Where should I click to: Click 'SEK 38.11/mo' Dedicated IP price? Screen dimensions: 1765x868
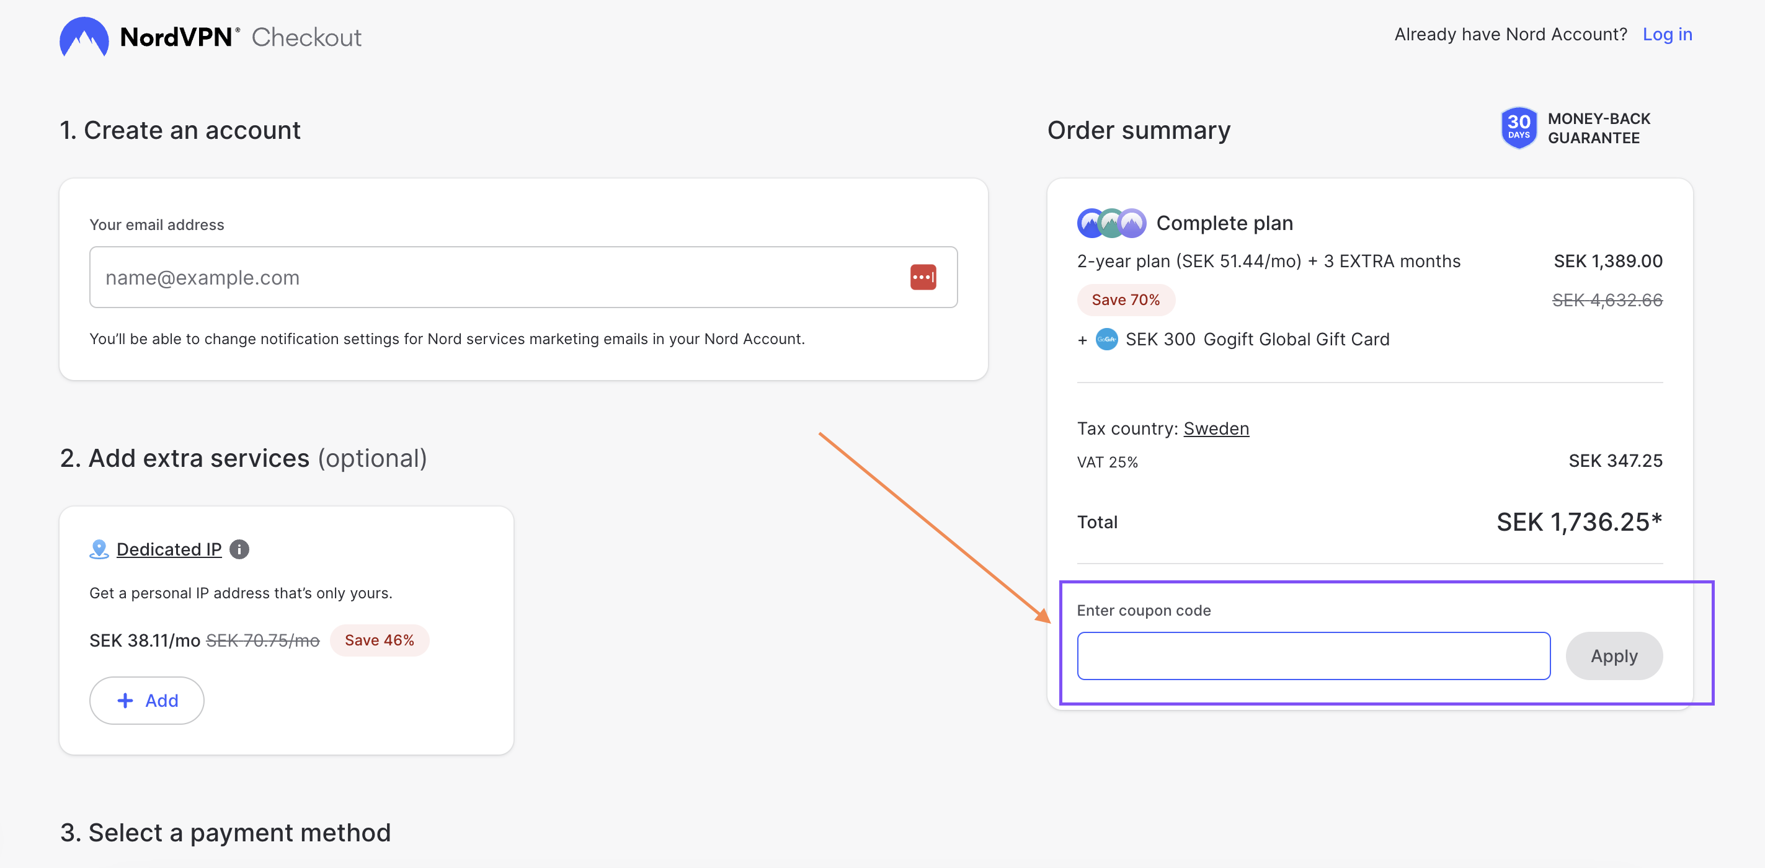[x=144, y=640]
